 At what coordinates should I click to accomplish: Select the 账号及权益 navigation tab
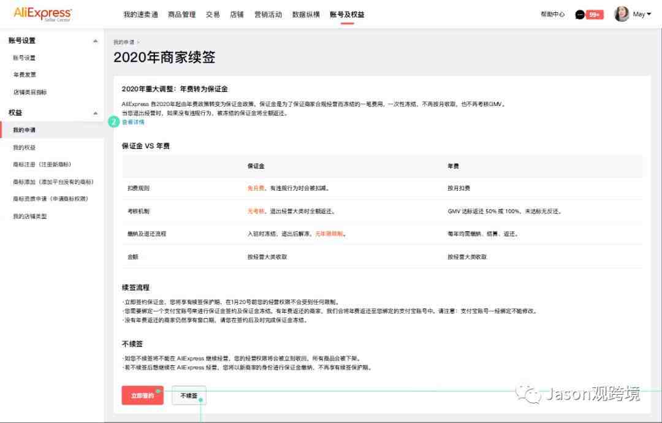[347, 14]
